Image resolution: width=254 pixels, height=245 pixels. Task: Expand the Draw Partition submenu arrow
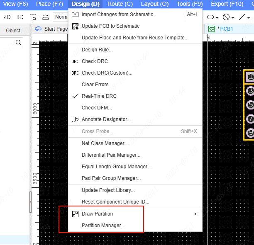tap(195, 214)
